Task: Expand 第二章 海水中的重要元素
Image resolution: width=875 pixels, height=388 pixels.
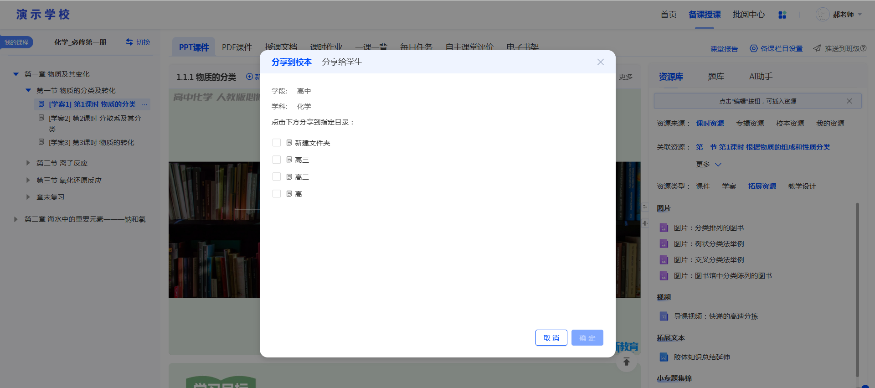Action: 16,219
